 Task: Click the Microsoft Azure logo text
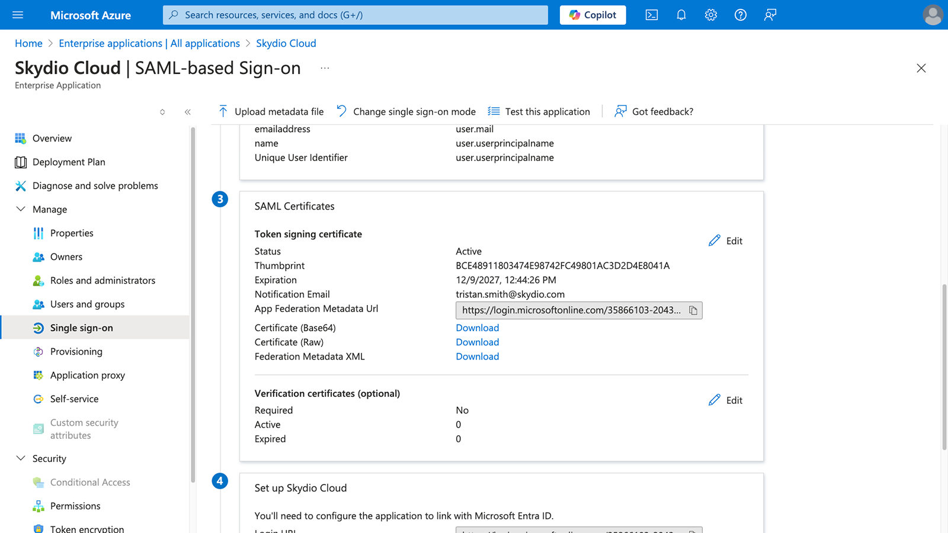pyautogui.click(x=91, y=15)
